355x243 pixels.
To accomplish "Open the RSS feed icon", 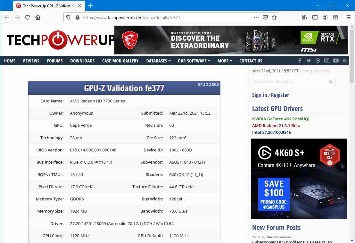I will [x=344, y=61].
